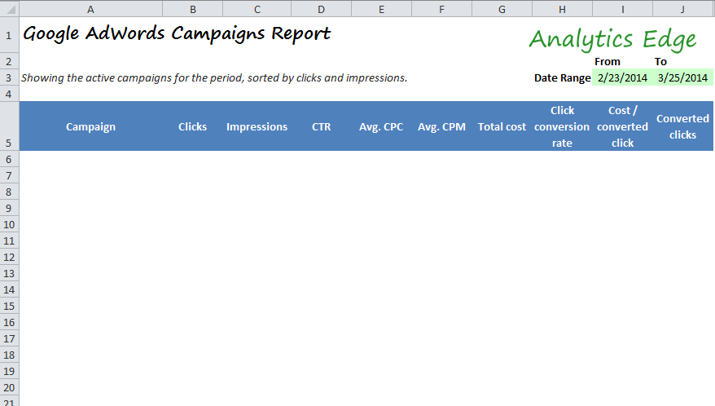Select the Avg. CPM header cell
This screenshot has height=406, width=715.
(x=441, y=126)
